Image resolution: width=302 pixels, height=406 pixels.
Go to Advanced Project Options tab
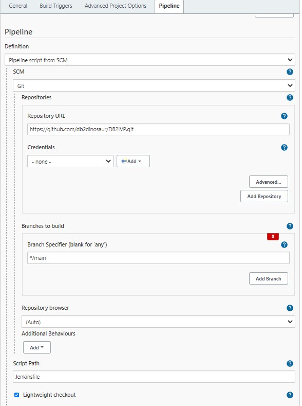point(116,6)
